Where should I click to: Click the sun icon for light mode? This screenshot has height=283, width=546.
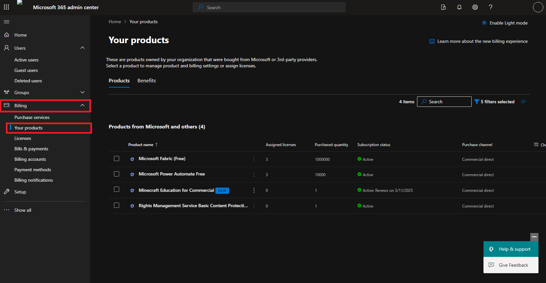click(x=484, y=23)
